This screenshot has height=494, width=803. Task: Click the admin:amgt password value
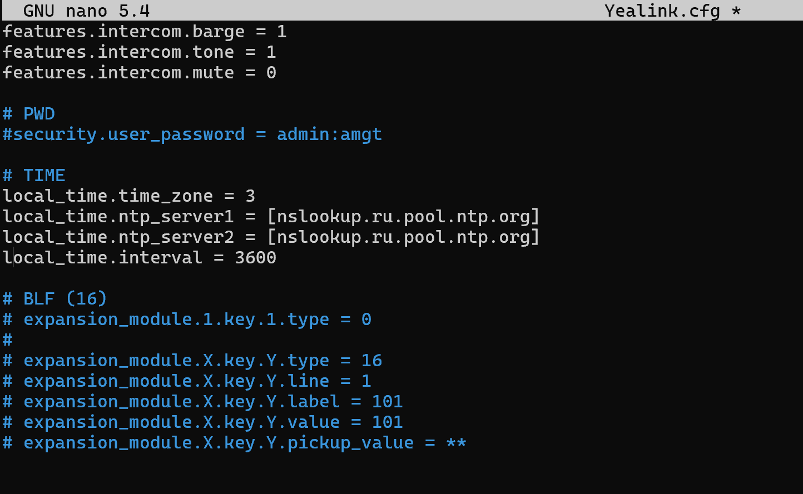click(x=329, y=134)
